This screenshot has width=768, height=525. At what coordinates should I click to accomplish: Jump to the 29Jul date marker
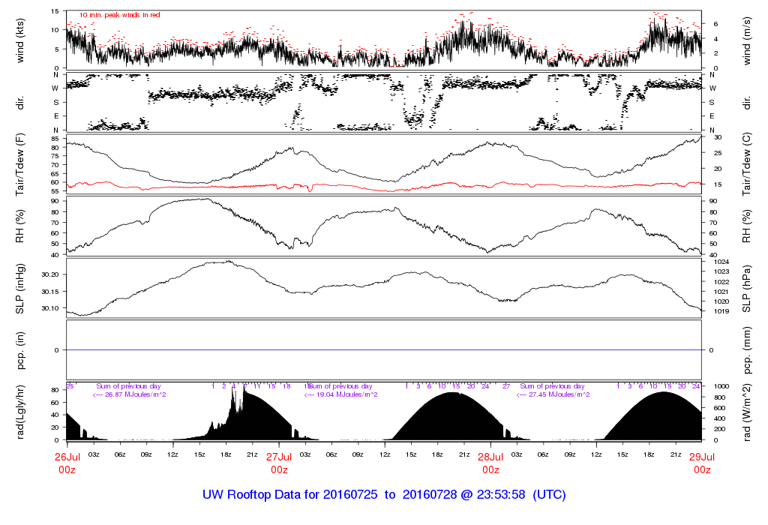702,457
